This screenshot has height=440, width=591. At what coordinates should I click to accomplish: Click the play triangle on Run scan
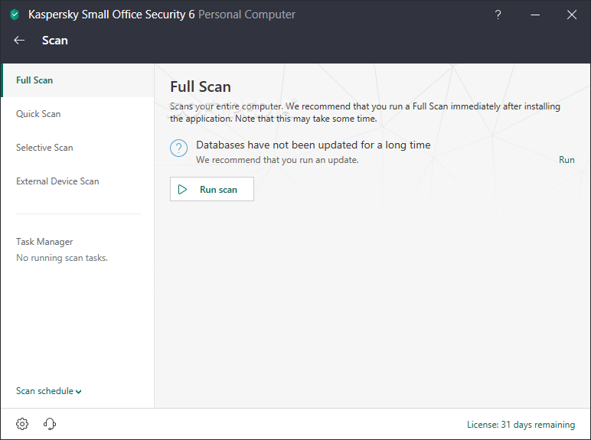[182, 189]
